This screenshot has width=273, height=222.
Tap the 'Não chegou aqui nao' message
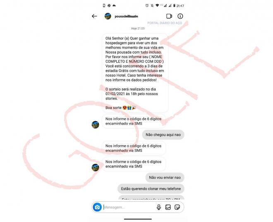(163, 135)
